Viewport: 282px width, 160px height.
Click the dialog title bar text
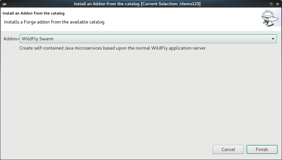[x=137, y=4]
